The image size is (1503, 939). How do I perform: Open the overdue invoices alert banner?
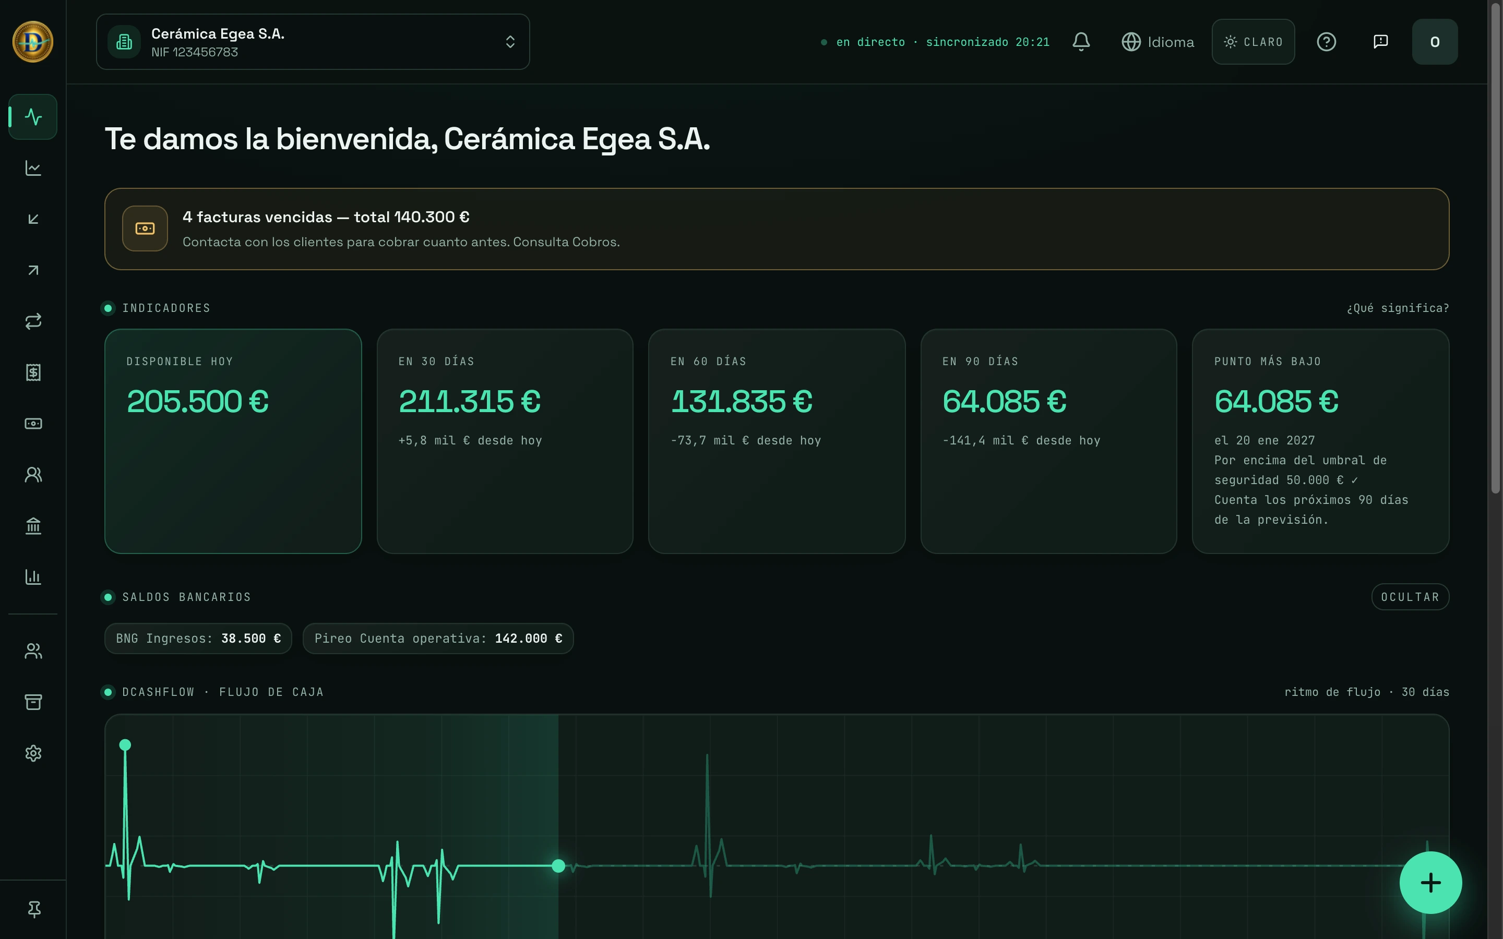[777, 229]
